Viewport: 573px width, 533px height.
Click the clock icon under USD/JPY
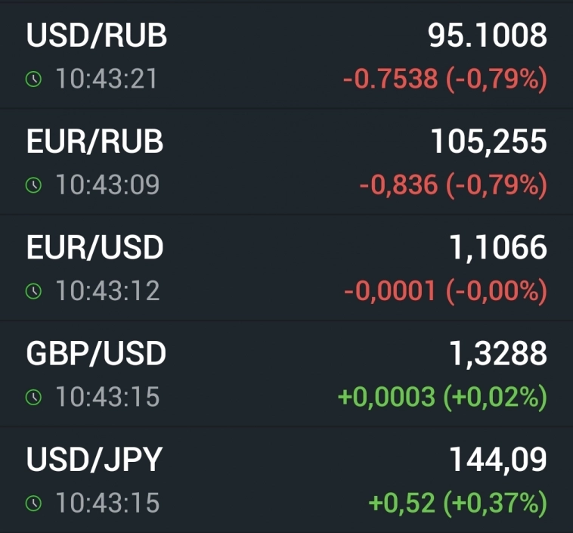pos(33,503)
